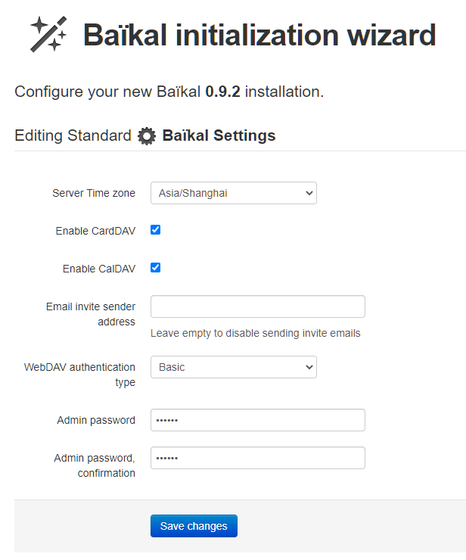The height and width of the screenshot is (560, 466).
Task: Click the Admin password label
Action: [x=96, y=420]
